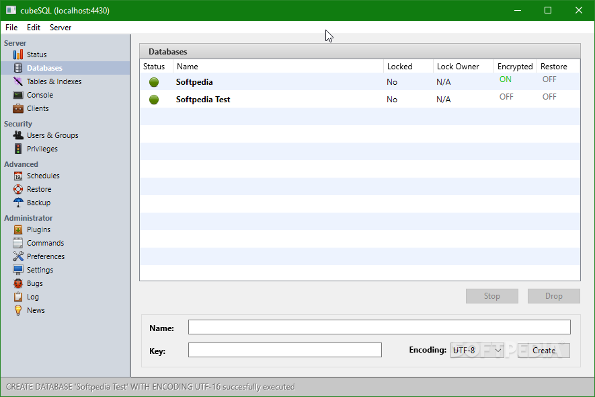Focus the Key input field
Screen dimensions: 595x397
click(284, 350)
